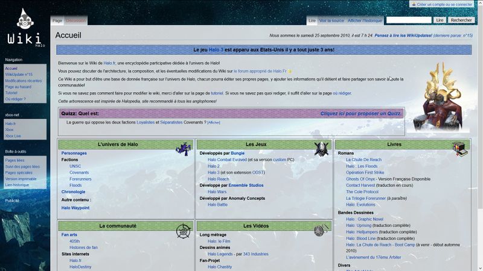The height and width of the screenshot is (271, 483).
Task: Open the Loyalistes link in quiz
Action: pos(146,122)
